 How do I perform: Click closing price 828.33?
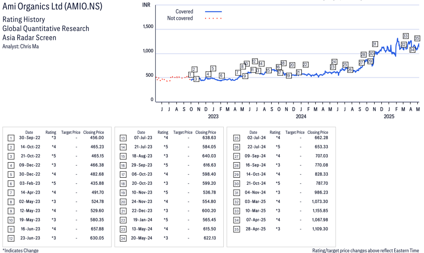(321, 174)
